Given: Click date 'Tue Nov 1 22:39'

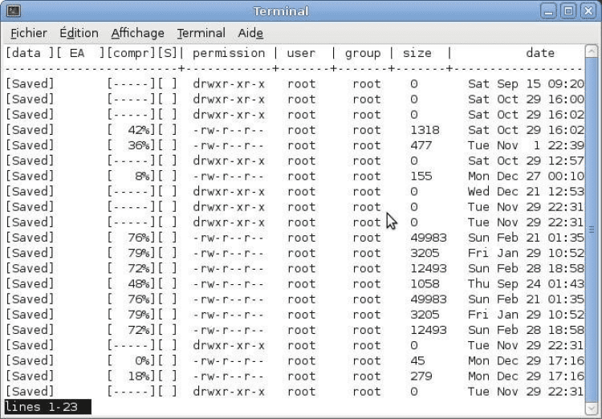Looking at the screenshot, I should 526,145.
